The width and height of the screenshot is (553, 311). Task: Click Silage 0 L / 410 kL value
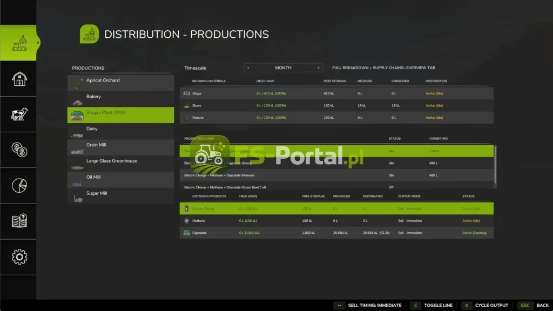pyautogui.click(x=271, y=93)
